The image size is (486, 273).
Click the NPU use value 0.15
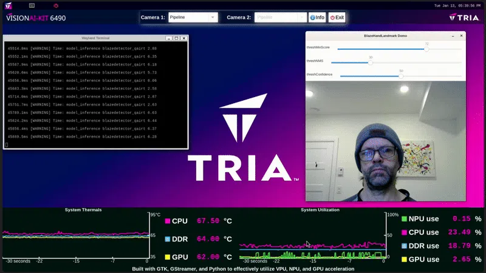[x=462, y=219]
